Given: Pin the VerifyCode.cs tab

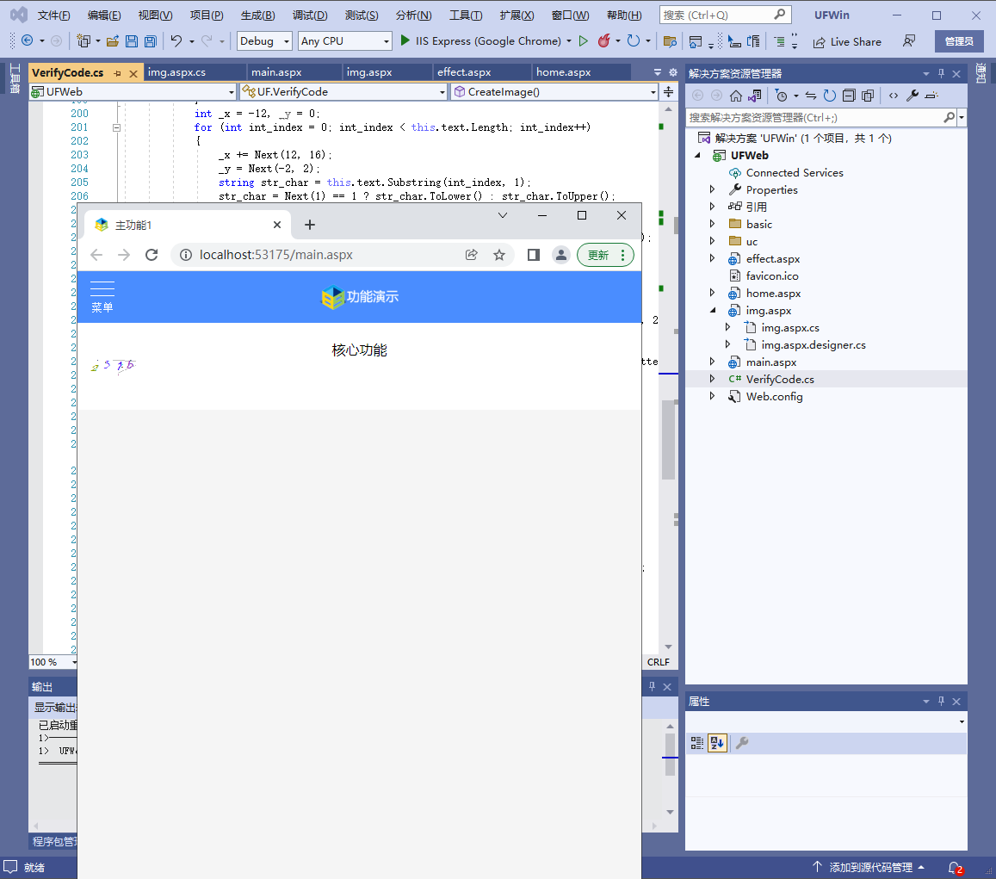Looking at the screenshot, I should (x=118, y=74).
